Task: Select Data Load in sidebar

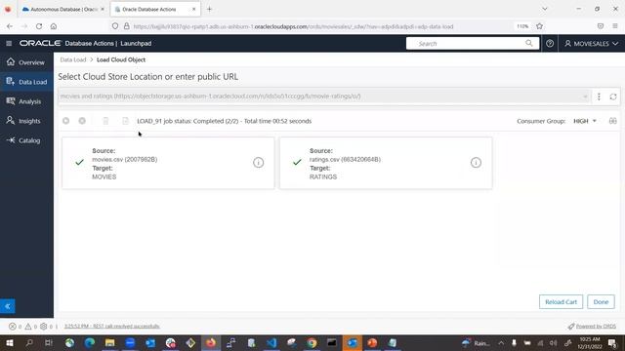Action: click(x=26, y=82)
